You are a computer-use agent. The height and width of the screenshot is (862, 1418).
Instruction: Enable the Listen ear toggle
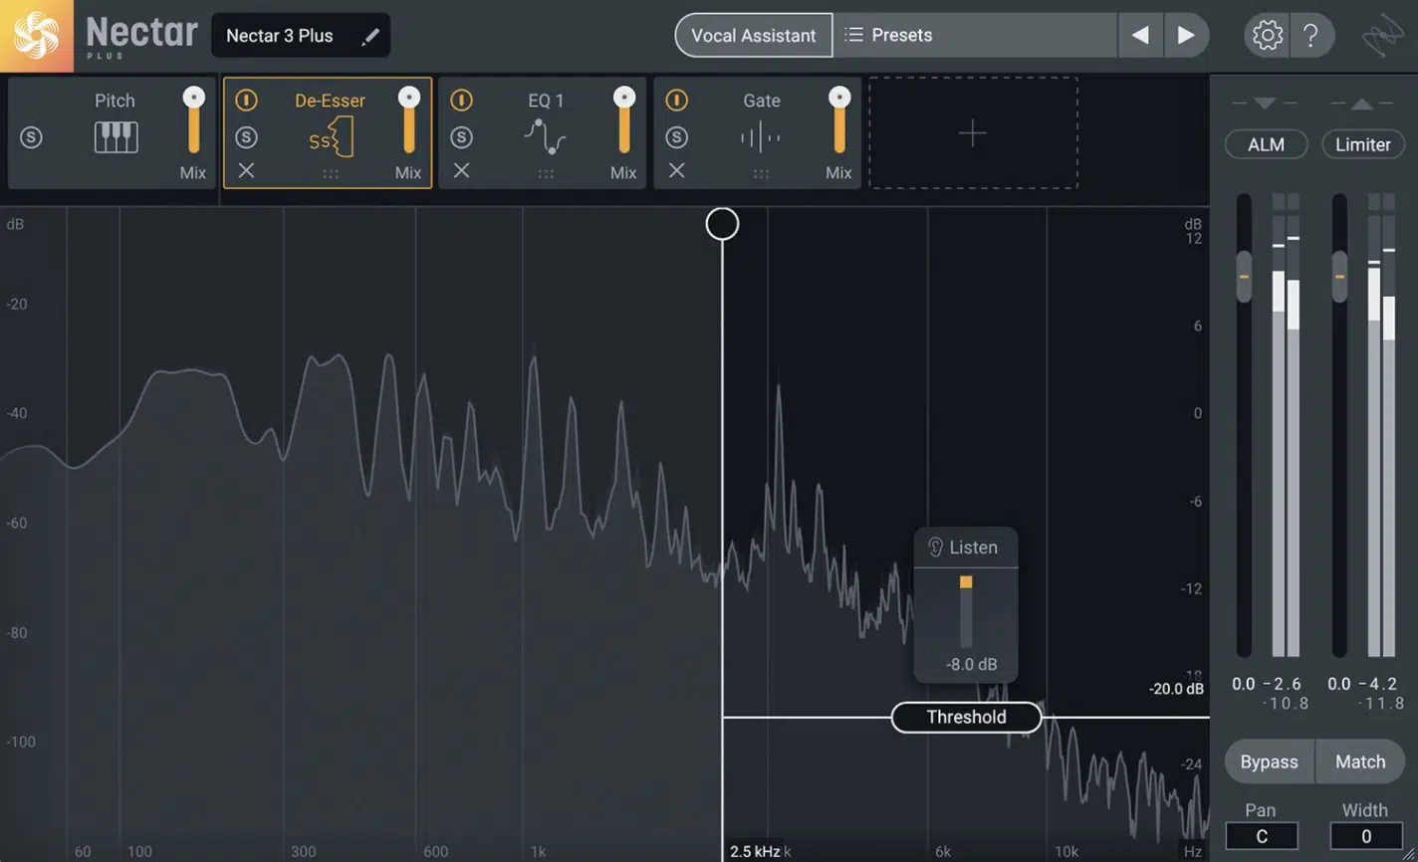[964, 547]
